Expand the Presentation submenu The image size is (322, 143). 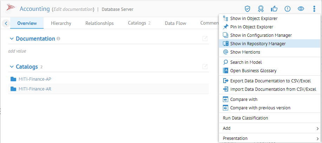click(x=270, y=138)
